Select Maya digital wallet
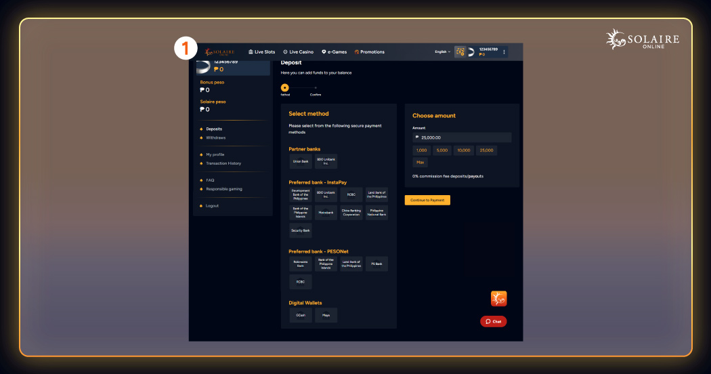 pos(326,315)
